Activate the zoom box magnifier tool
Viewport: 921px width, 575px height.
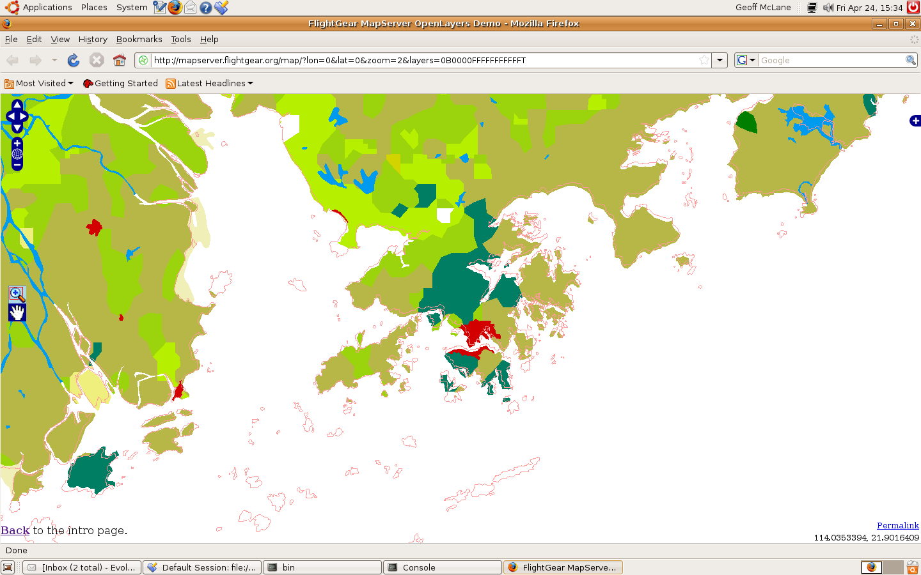click(x=17, y=294)
